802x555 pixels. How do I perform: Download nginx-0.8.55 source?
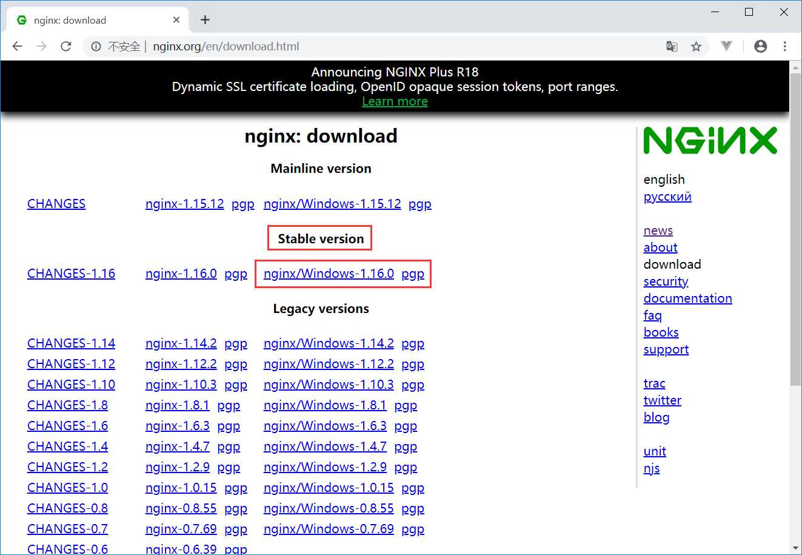[x=181, y=508]
